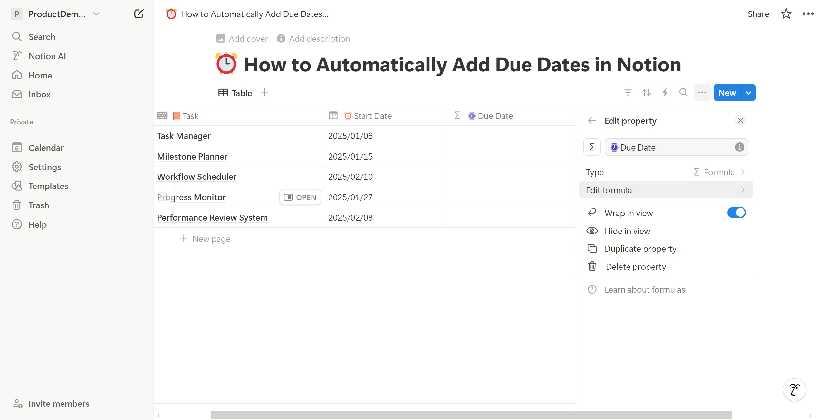This screenshot has width=825, height=420.
Task: Click the Due Date column header
Action: 509,116
